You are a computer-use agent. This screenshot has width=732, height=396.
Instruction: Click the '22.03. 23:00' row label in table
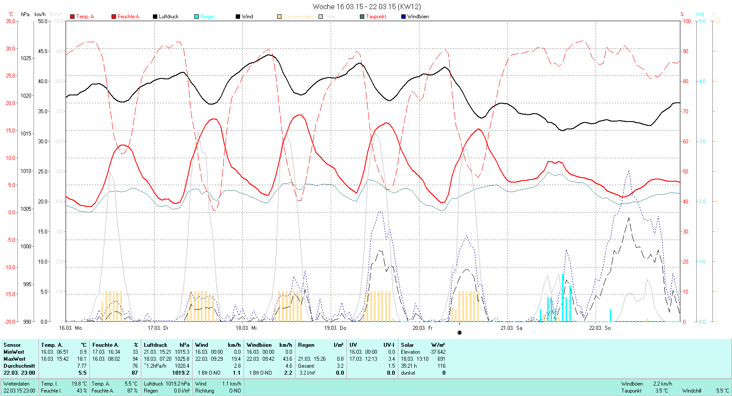pyautogui.click(x=19, y=373)
